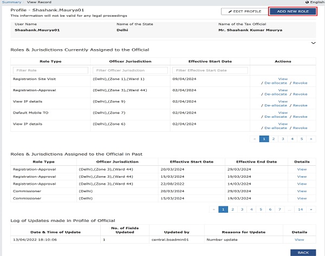Viewport: 325px width, 256px height.
Task: View past Commissioner role ending 19/03/2024
Action: [x=302, y=198]
